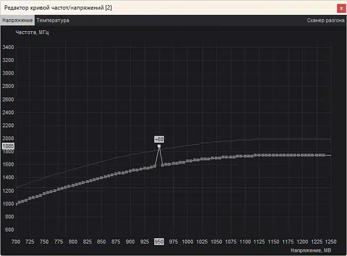
Task: Open the Температура tab
Action: [x=53, y=20]
